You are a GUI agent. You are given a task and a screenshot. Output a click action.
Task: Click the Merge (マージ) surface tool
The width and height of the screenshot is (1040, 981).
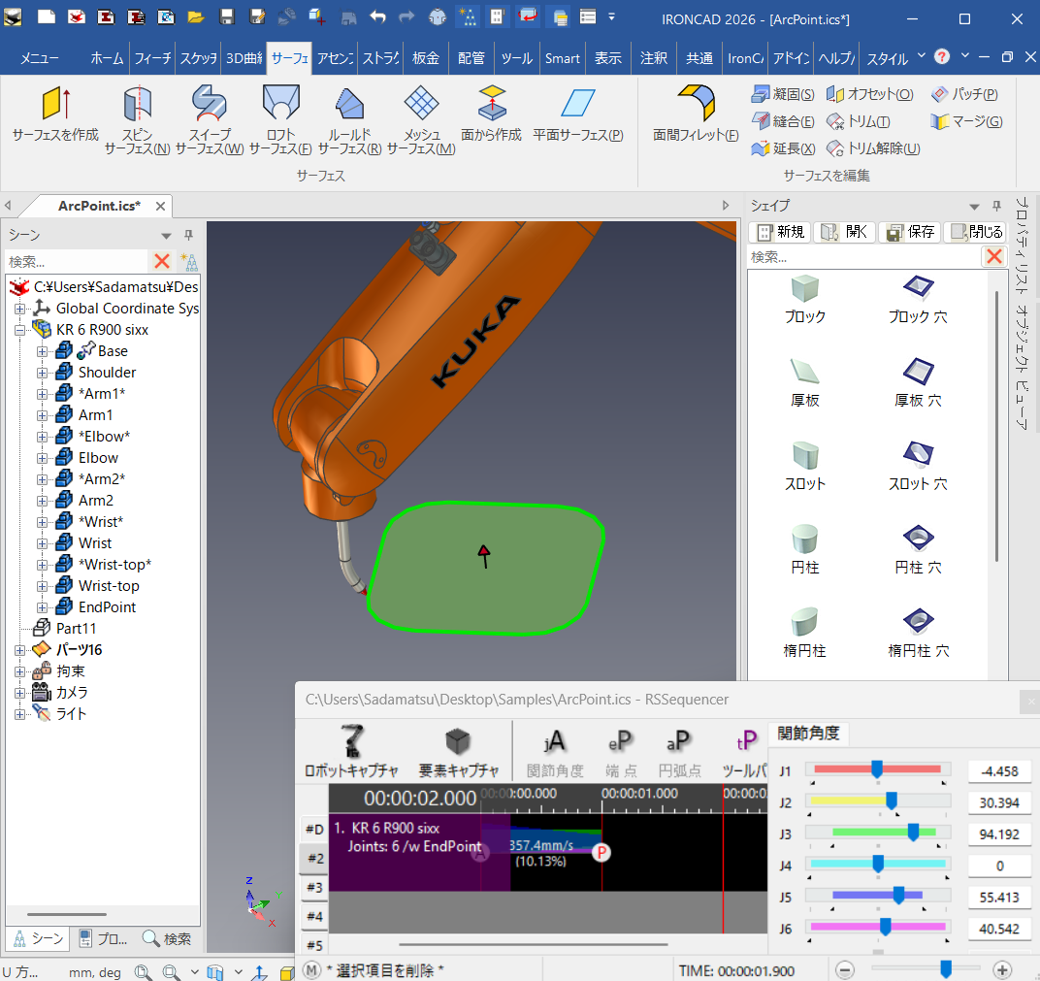tap(966, 121)
